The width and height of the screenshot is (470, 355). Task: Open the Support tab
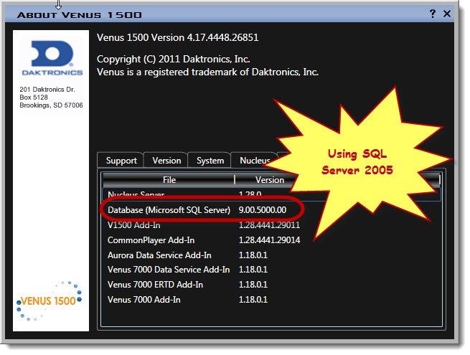point(121,161)
